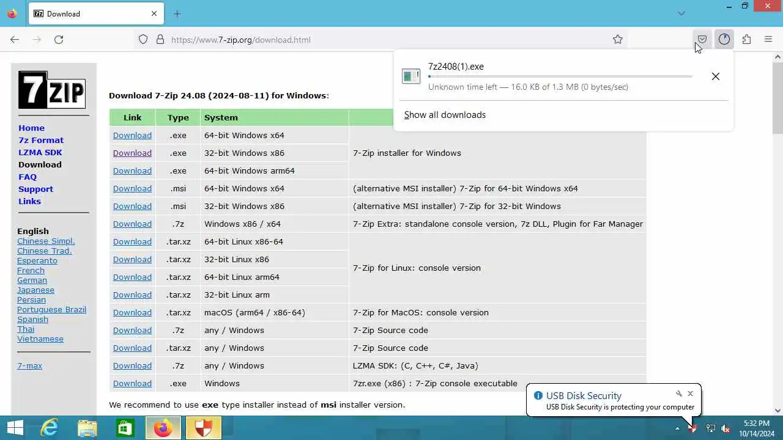Open the green Store taskbar icon
This screenshot has height=440, width=783.
[125, 428]
